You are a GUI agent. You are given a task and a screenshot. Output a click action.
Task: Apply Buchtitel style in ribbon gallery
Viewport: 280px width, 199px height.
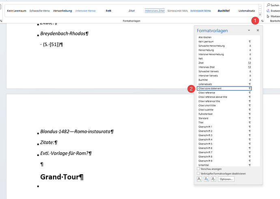pos(224,11)
